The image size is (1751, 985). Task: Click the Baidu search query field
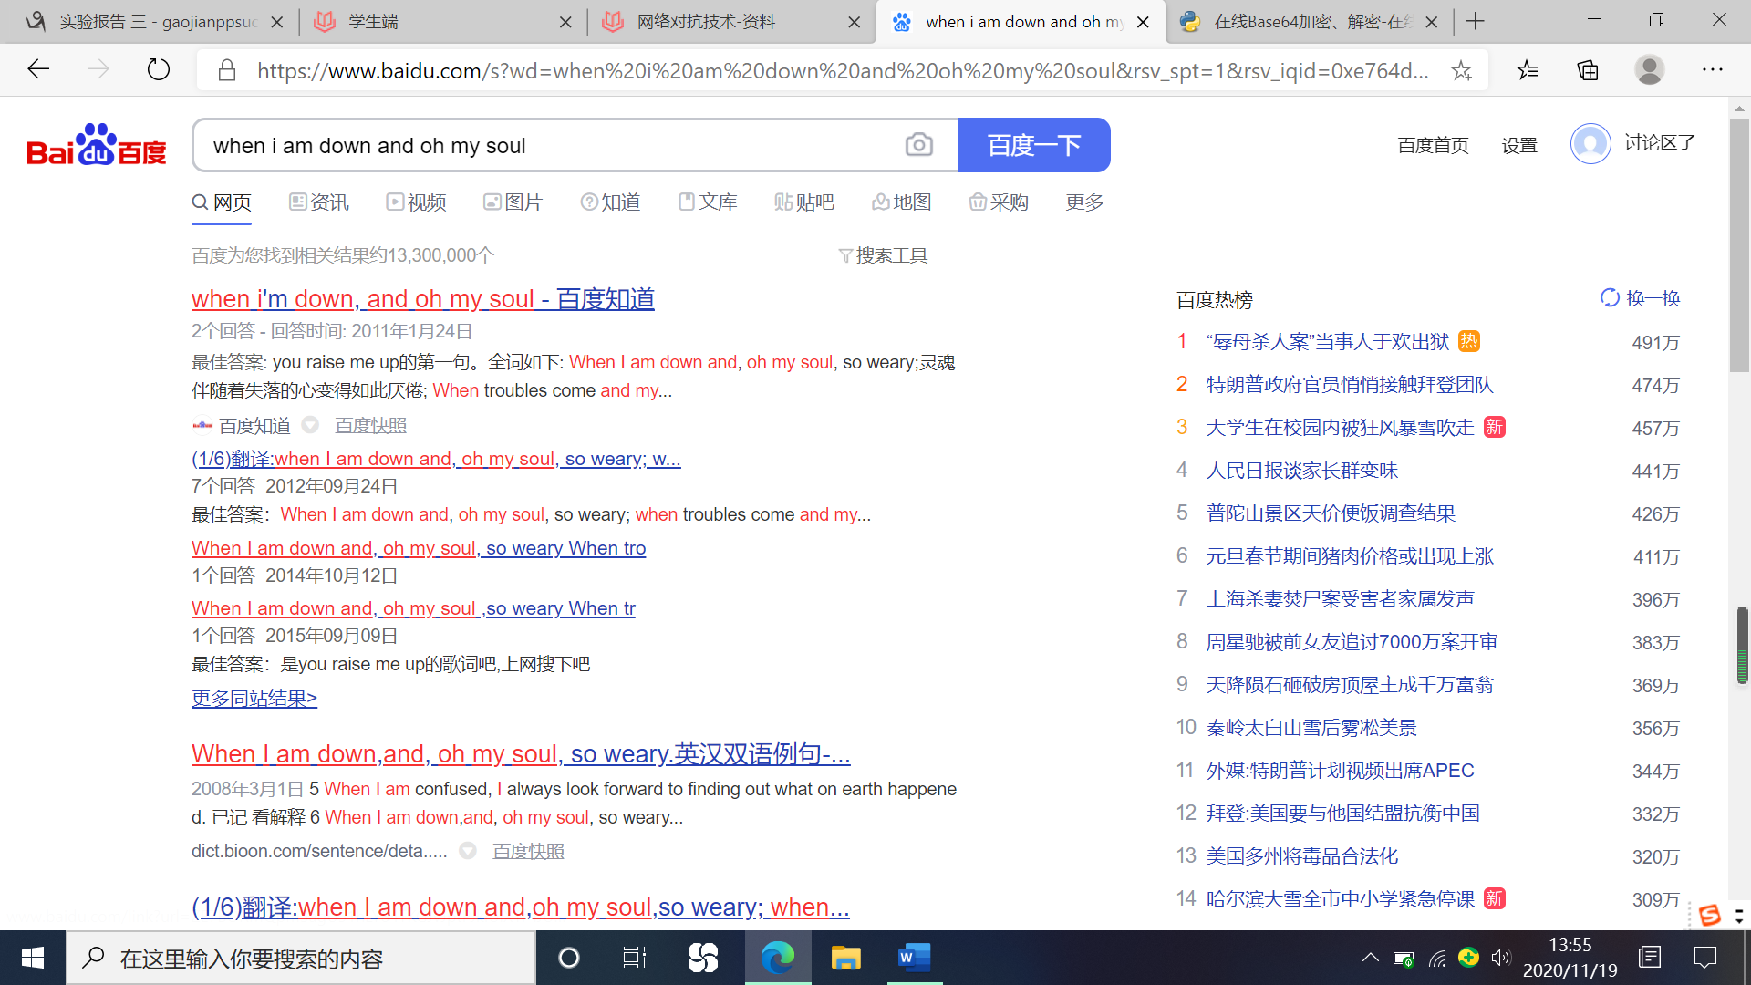click(547, 146)
